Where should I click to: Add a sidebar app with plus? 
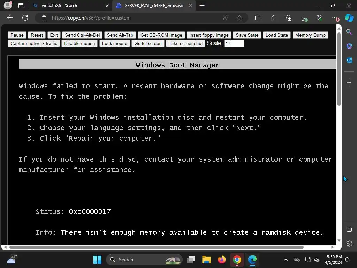click(x=349, y=82)
